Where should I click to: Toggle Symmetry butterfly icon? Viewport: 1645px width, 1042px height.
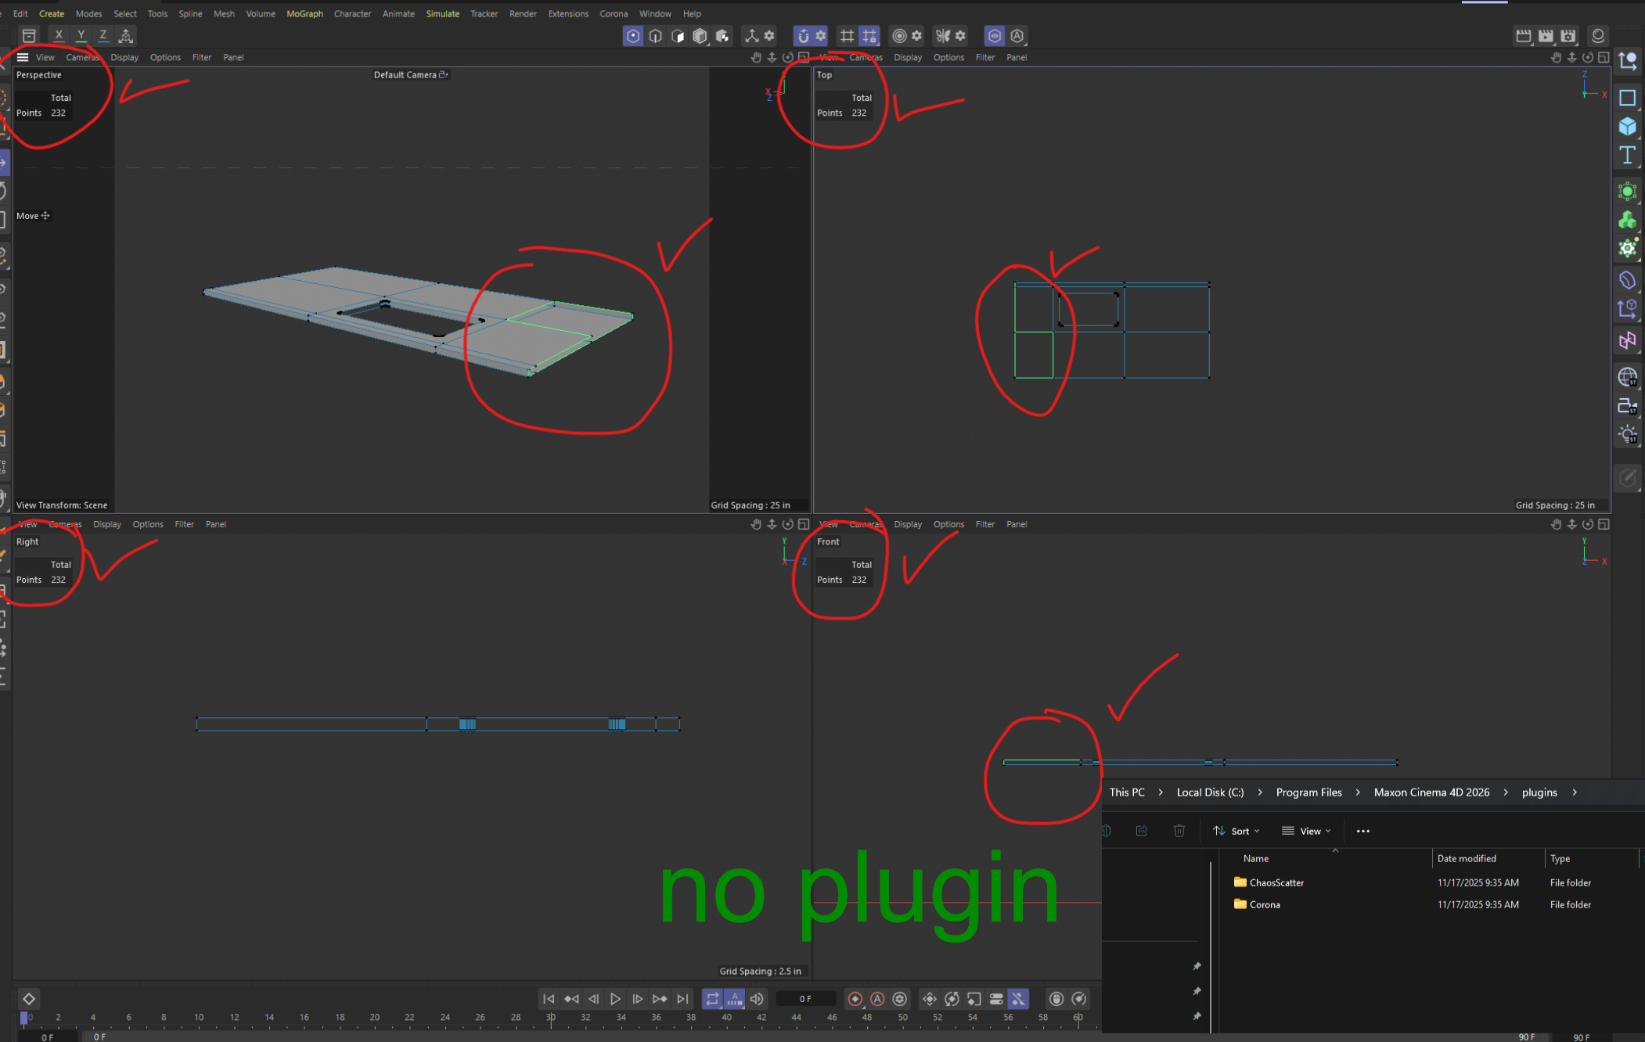click(943, 36)
